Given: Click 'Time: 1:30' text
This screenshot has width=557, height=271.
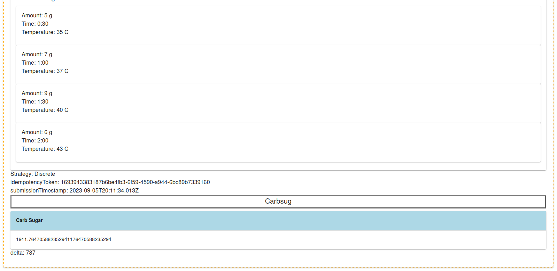Looking at the screenshot, I should coord(35,101).
